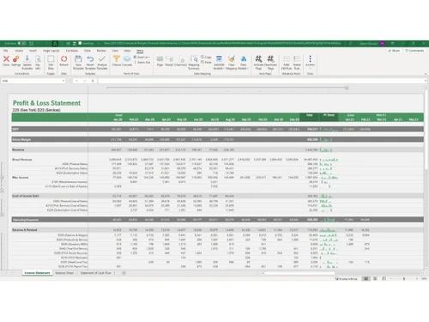Viewport: 429px width, 322px height.
Task: Open the Home ribbon tab
Action: pos(19,51)
